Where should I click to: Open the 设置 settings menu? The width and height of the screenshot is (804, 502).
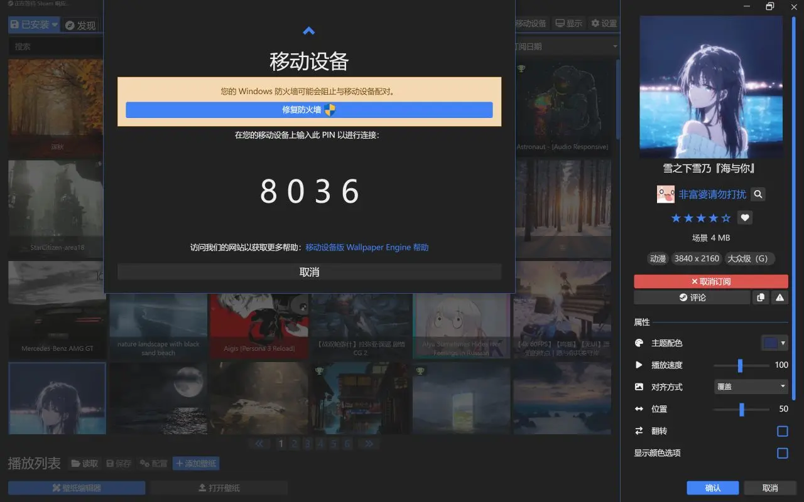(x=604, y=23)
